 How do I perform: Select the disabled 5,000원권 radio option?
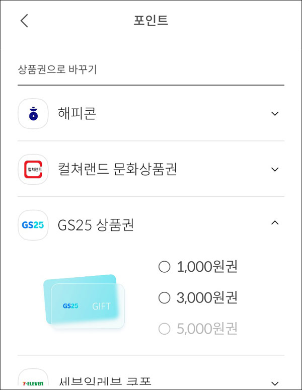point(165,329)
